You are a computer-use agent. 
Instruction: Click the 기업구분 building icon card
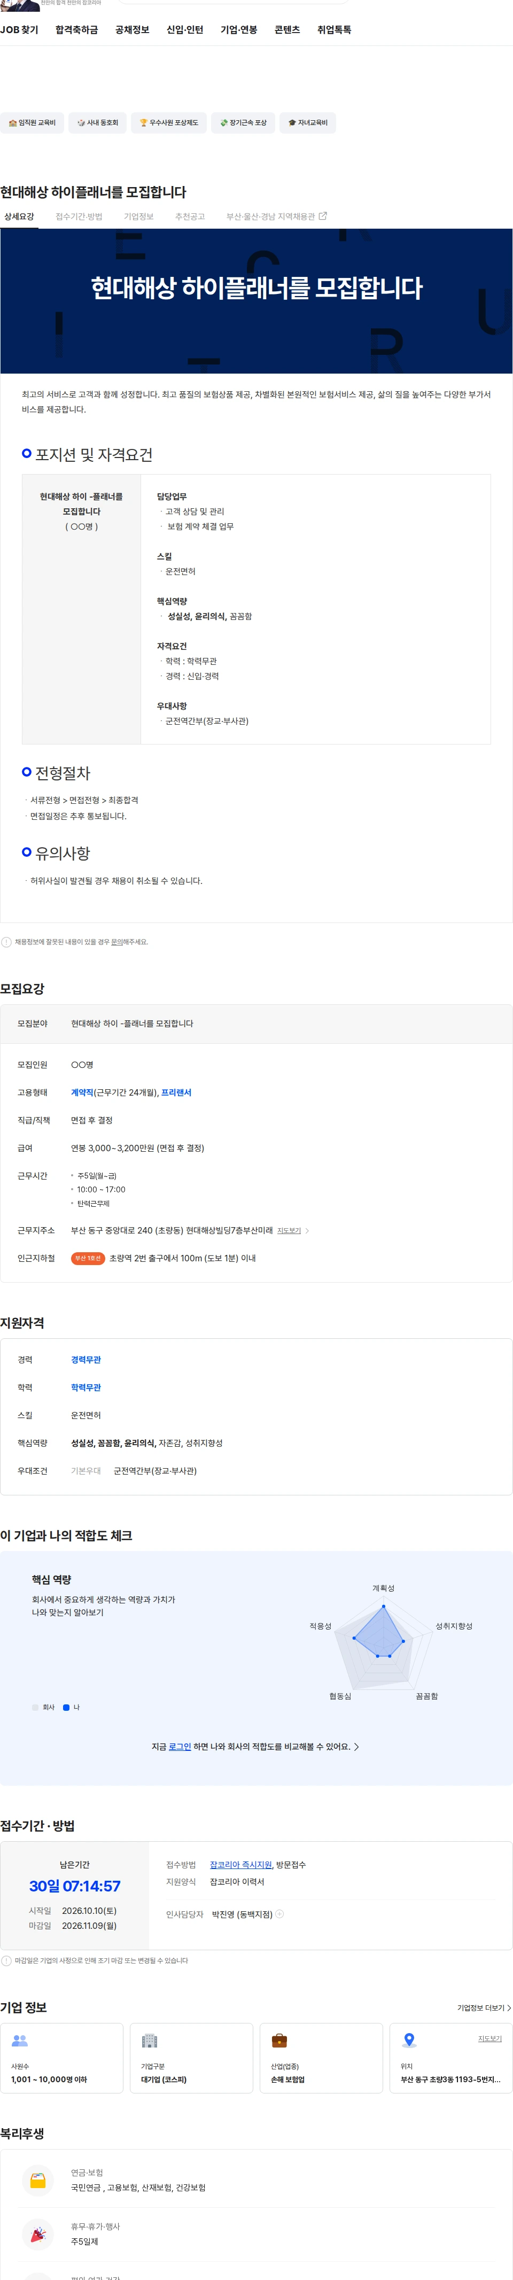[191, 2058]
